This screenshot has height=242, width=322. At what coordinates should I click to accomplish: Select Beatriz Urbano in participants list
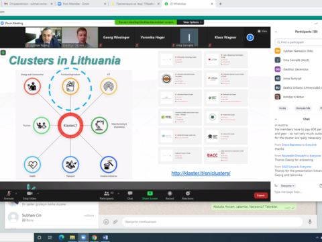[x=299, y=88]
